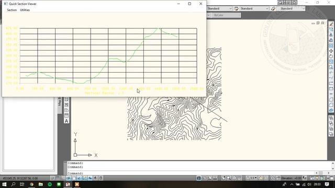
Task: Click the Elevation value in the status bar
Action: (292, 178)
